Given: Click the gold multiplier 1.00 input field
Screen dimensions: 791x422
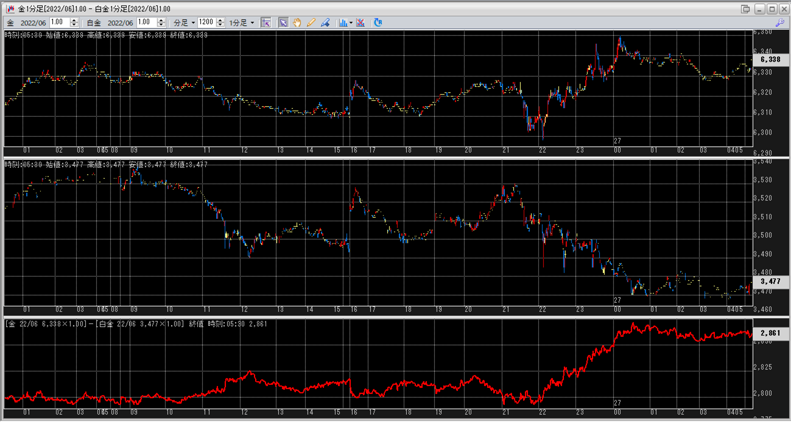Looking at the screenshot, I should [60, 22].
